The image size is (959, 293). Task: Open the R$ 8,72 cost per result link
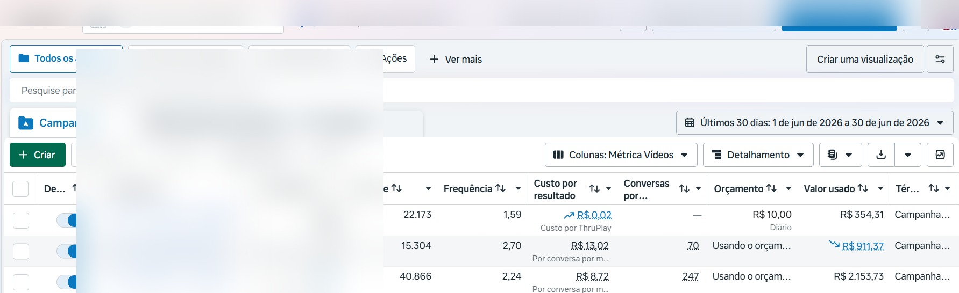coord(592,276)
